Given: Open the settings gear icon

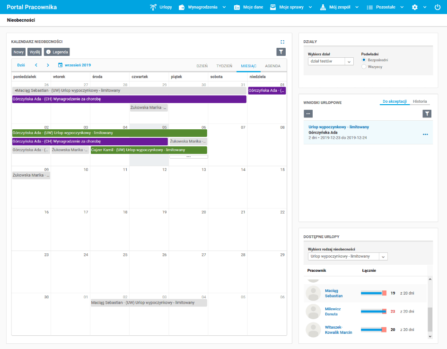Looking at the screenshot, I should tap(415, 7).
